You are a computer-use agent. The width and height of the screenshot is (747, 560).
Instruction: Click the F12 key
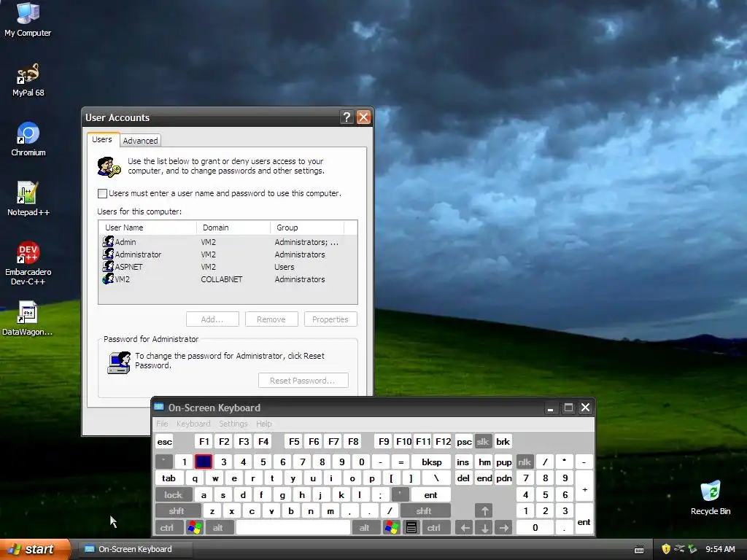click(443, 441)
